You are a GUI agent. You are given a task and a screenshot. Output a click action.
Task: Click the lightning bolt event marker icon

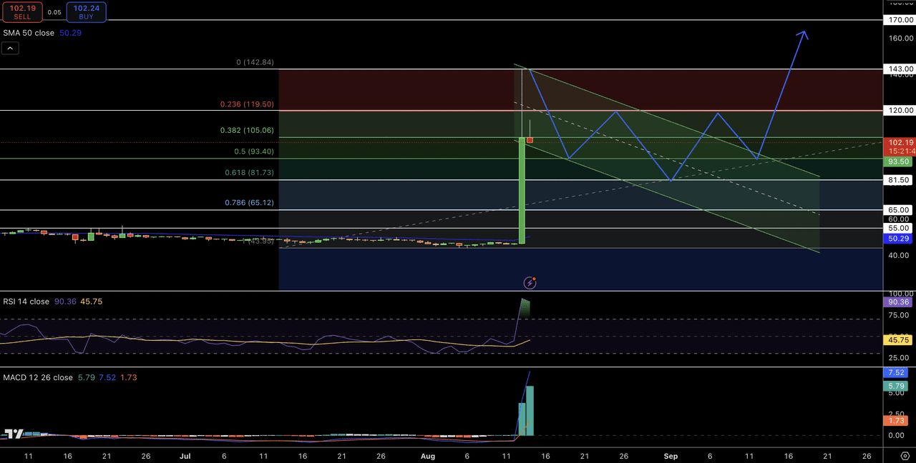click(530, 283)
